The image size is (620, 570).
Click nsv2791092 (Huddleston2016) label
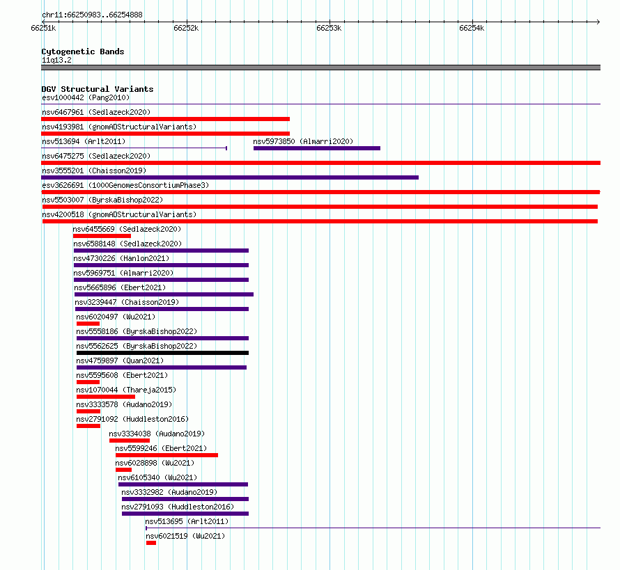click(132, 419)
